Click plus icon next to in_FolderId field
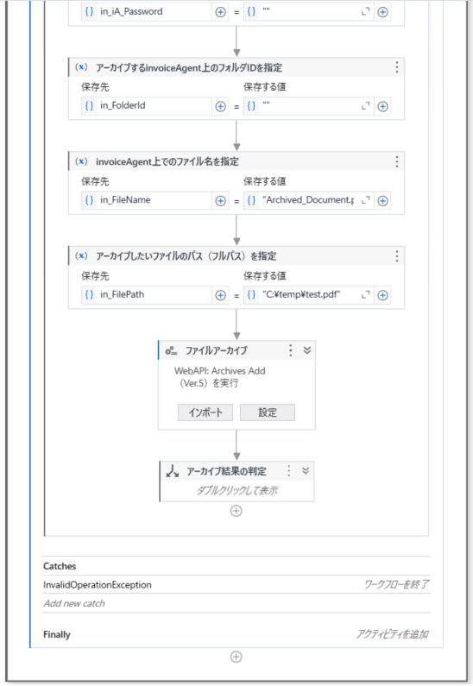This screenshot has width=473, height=686. click(x=220, y=106)
